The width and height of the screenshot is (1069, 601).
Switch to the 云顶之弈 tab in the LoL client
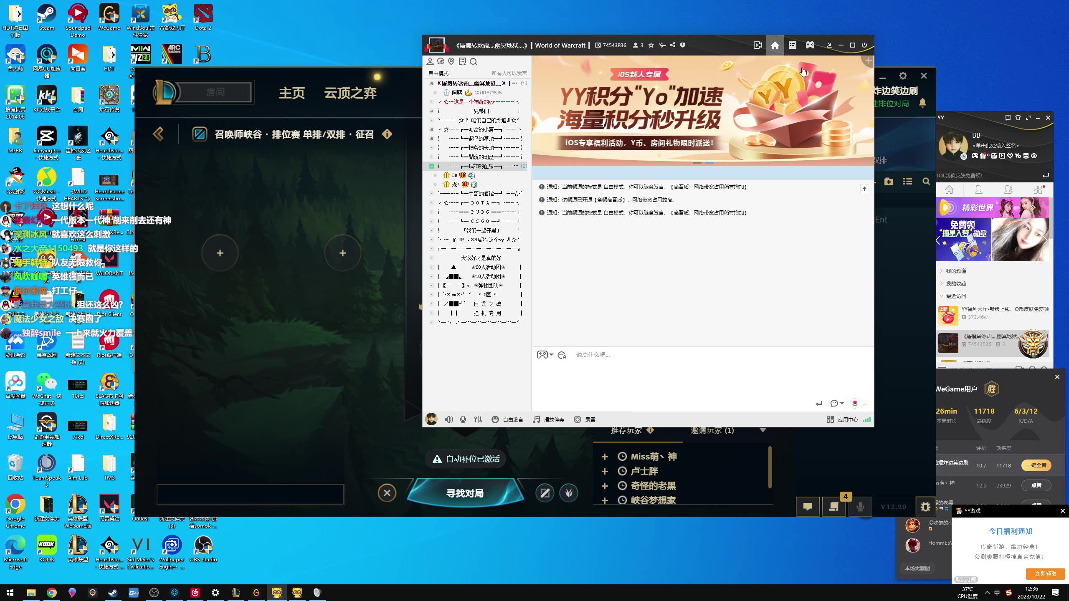350,93
